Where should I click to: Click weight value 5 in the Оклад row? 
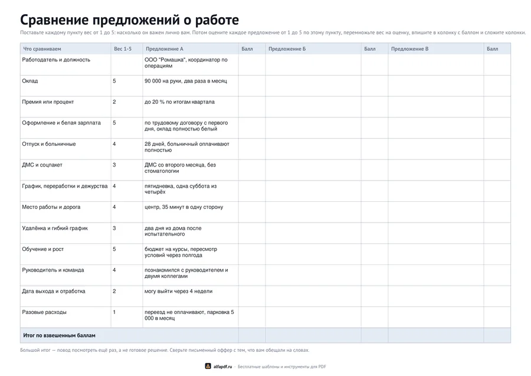[114, 81]
